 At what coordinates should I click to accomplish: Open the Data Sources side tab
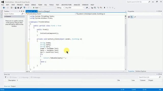2,14
